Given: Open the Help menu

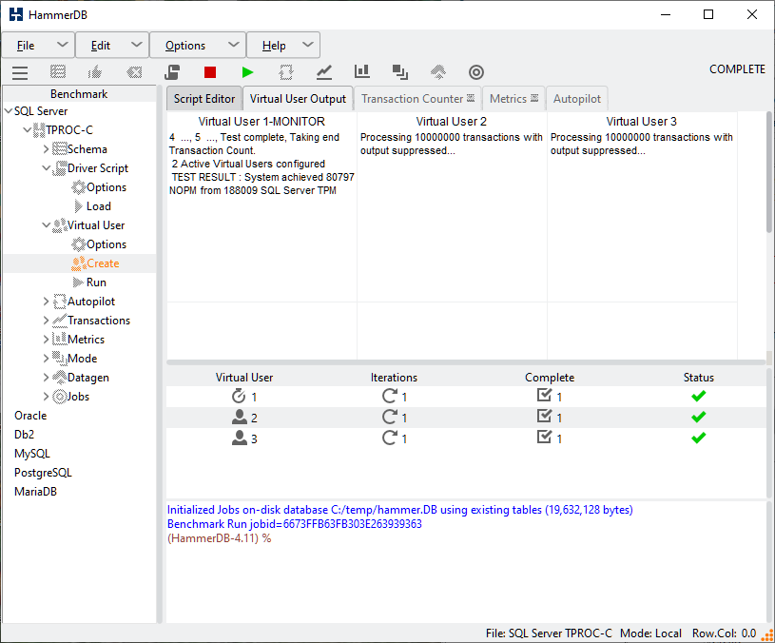Looking at the screenshot, I should pyautogui.click(x=283, y=46).
